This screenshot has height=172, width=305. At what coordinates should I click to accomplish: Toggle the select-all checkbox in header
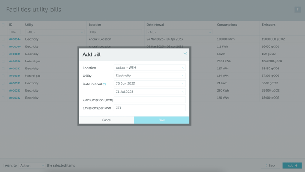click(x=3, y=25)
